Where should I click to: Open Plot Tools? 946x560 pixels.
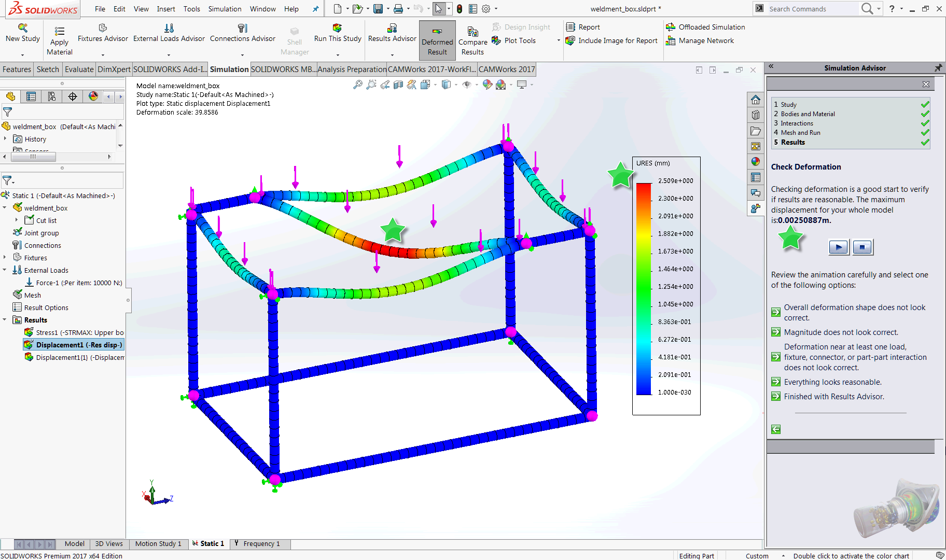point(513,40)
